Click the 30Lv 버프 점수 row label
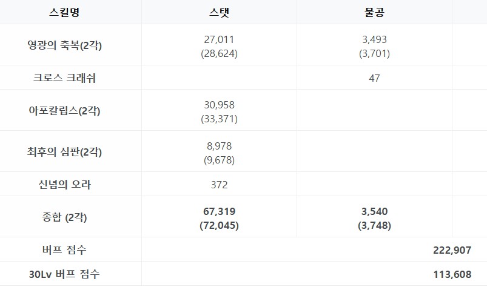Screen dimensions: 487x287 tap(64, 274)
